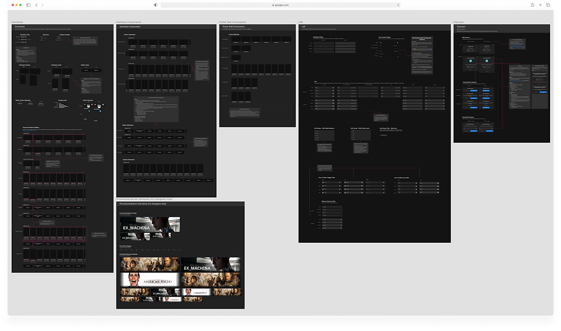This screenshot has height=331, width=561.
Task: Select the large EX_MACHINA banner under Promotional Banner Poster
Action: 149,224
